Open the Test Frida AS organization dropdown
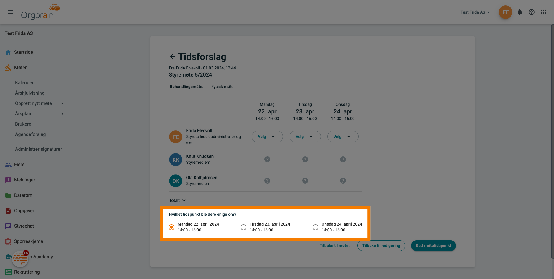Screen dimensions: 554x279 click(x=475, y=12)
